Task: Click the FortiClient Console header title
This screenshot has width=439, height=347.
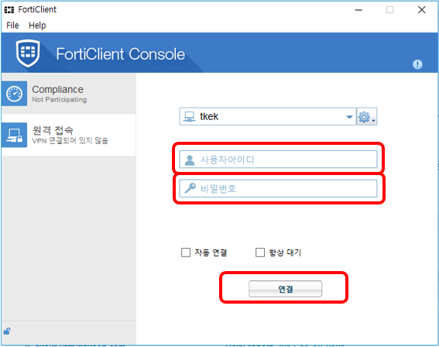Action: click(120, 54)
